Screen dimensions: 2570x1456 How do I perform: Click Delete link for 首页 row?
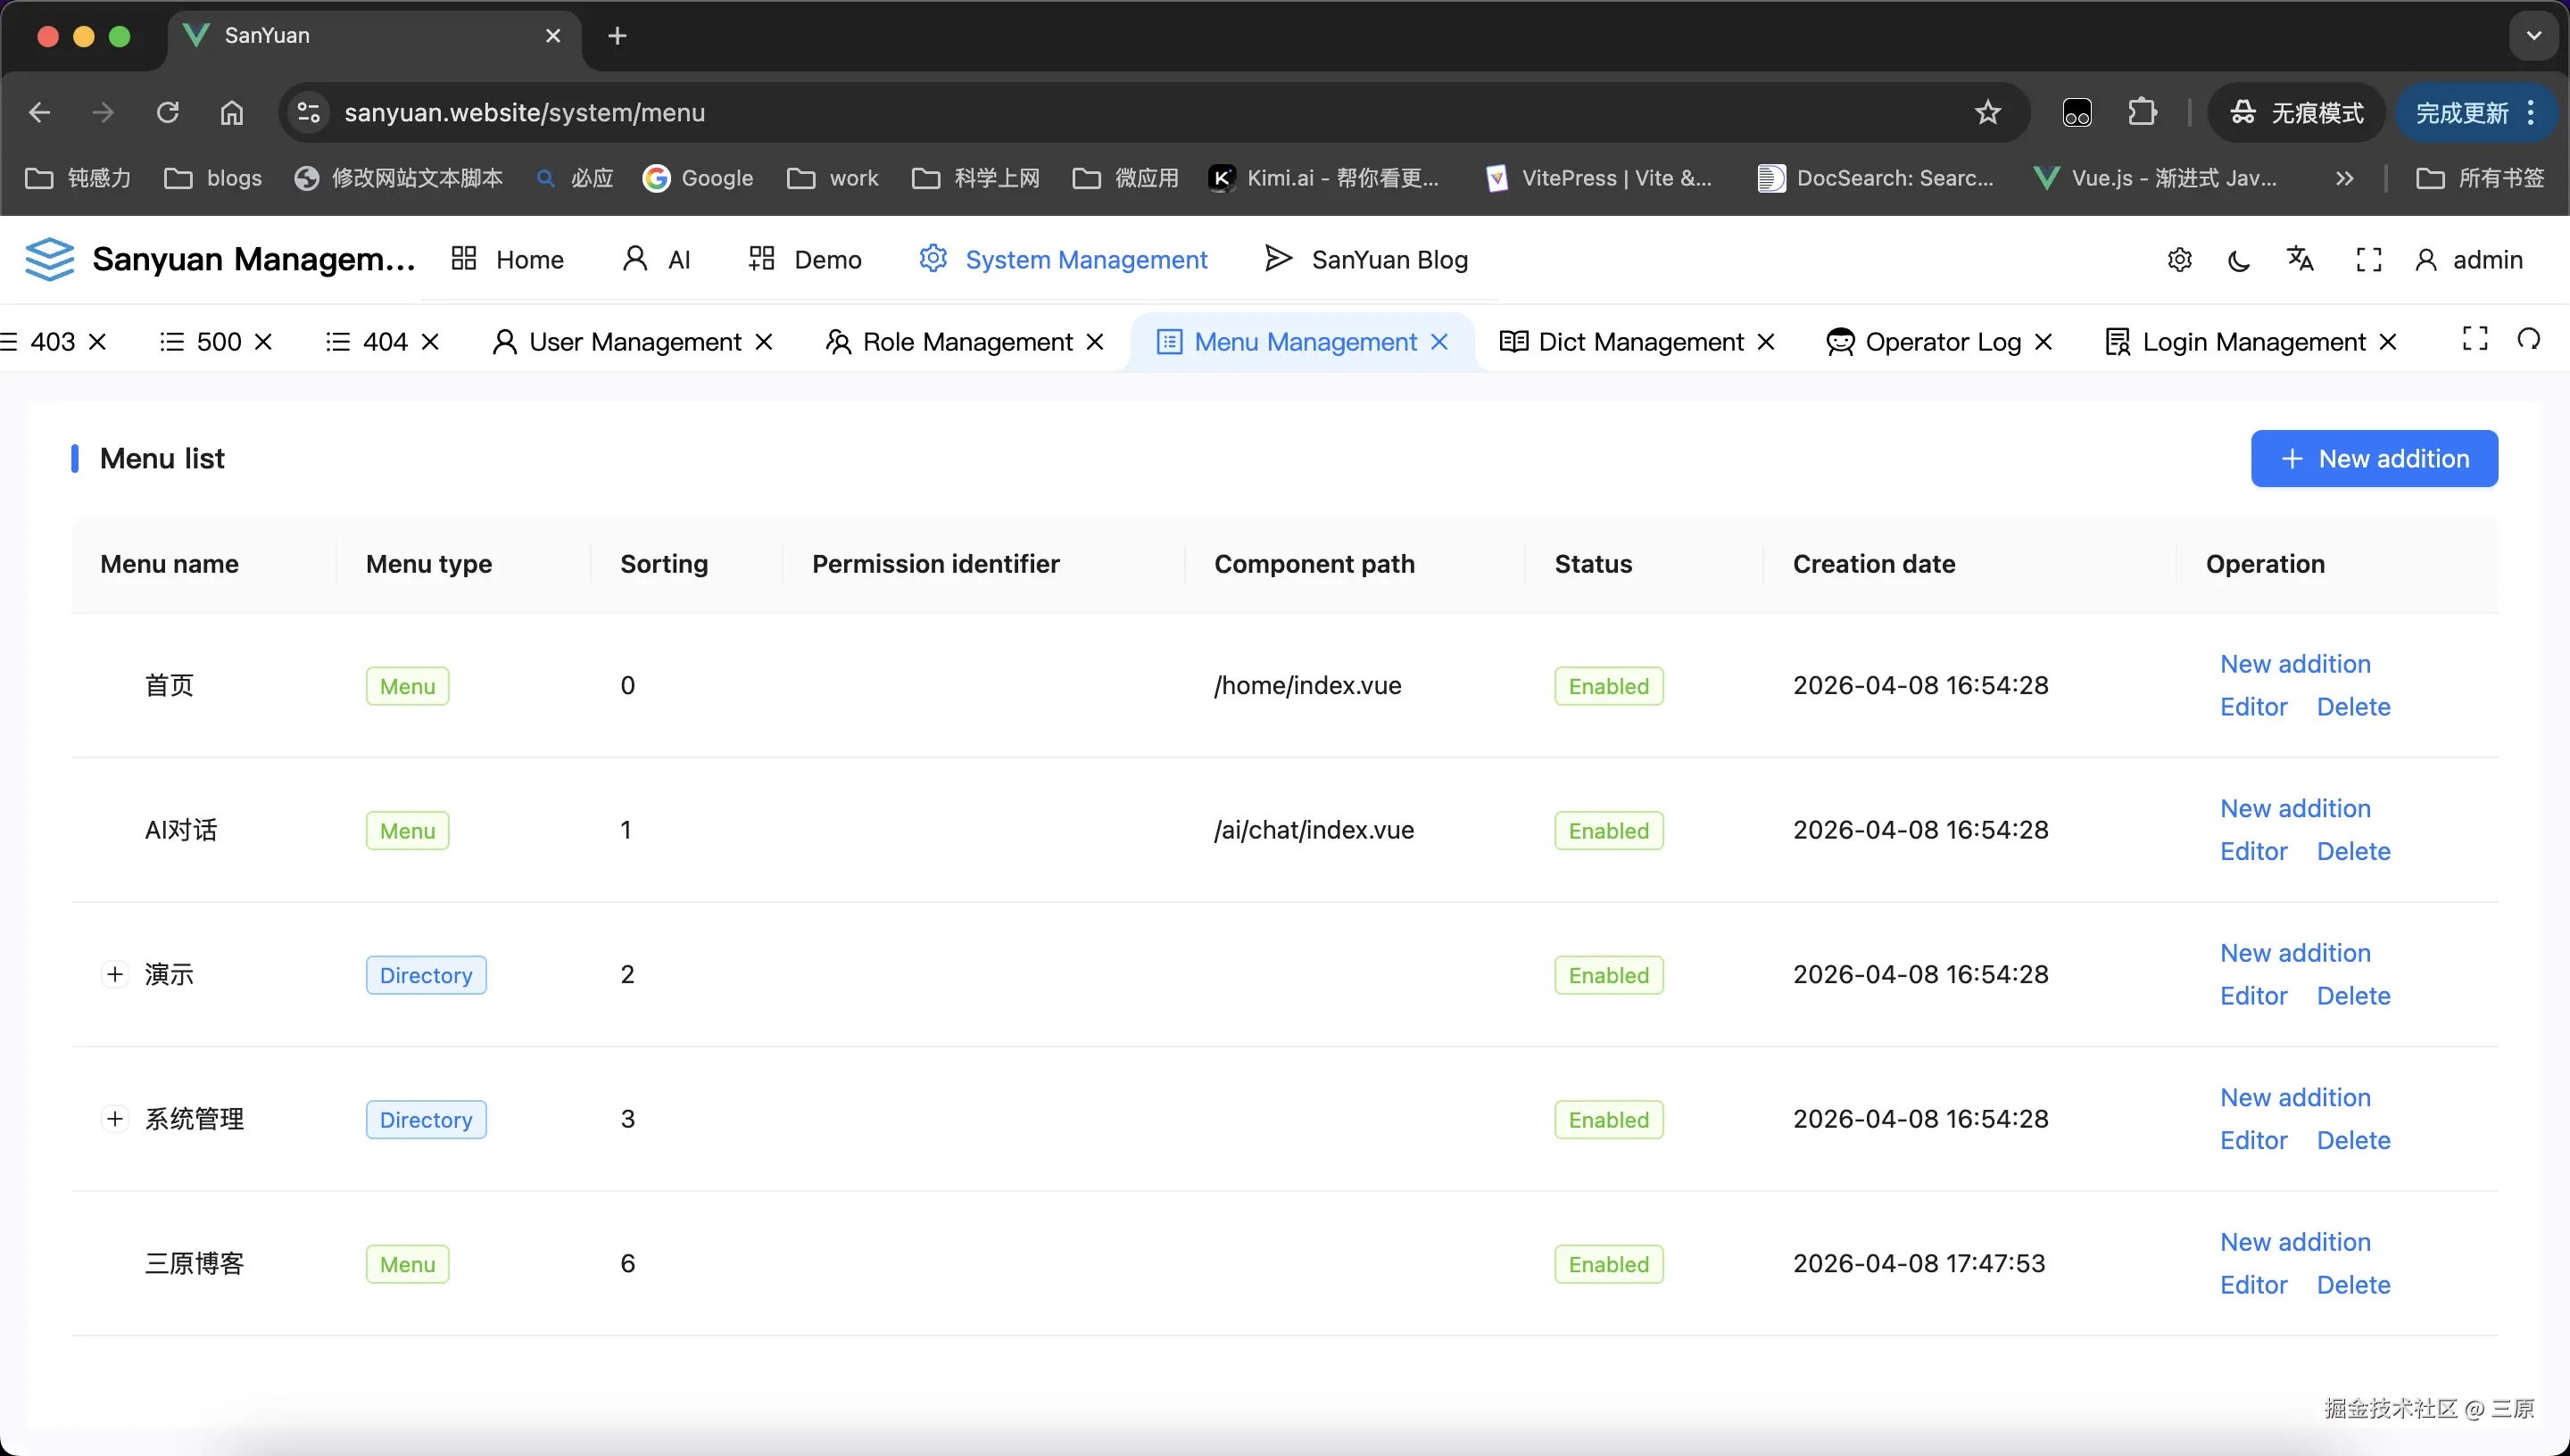click(2353, 707)
